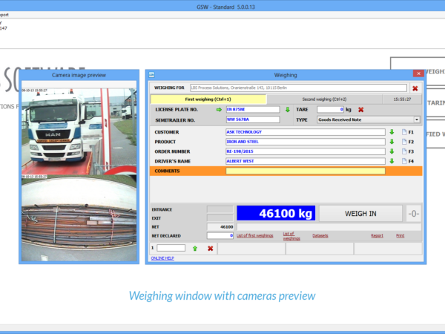Viewport: 445px width, 334px height.
Task: Click the Print link
Action: coord(400,236)
